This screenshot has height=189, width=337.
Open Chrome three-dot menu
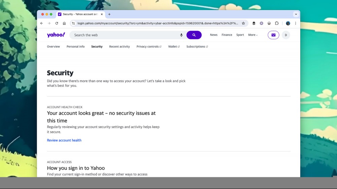(296, 23)
